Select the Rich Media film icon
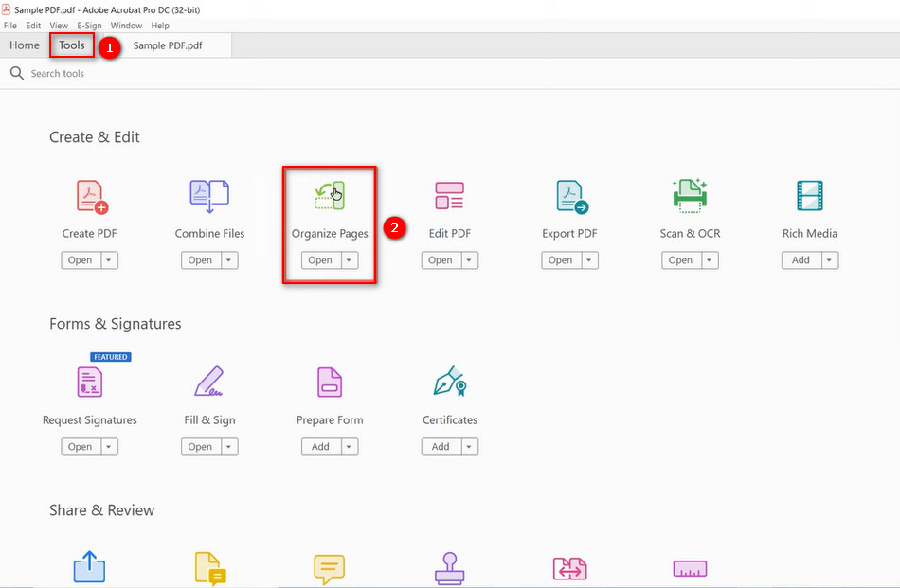The width and height of the screenshot is (900, 588). [x=810, y=196]
